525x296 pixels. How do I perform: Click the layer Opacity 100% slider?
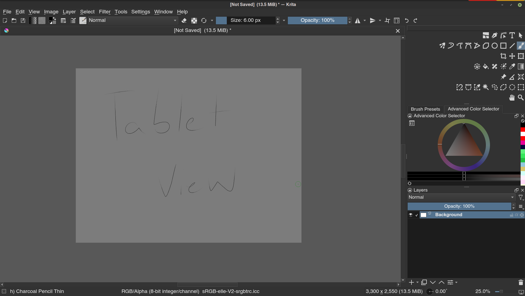[x=459, y=206]
